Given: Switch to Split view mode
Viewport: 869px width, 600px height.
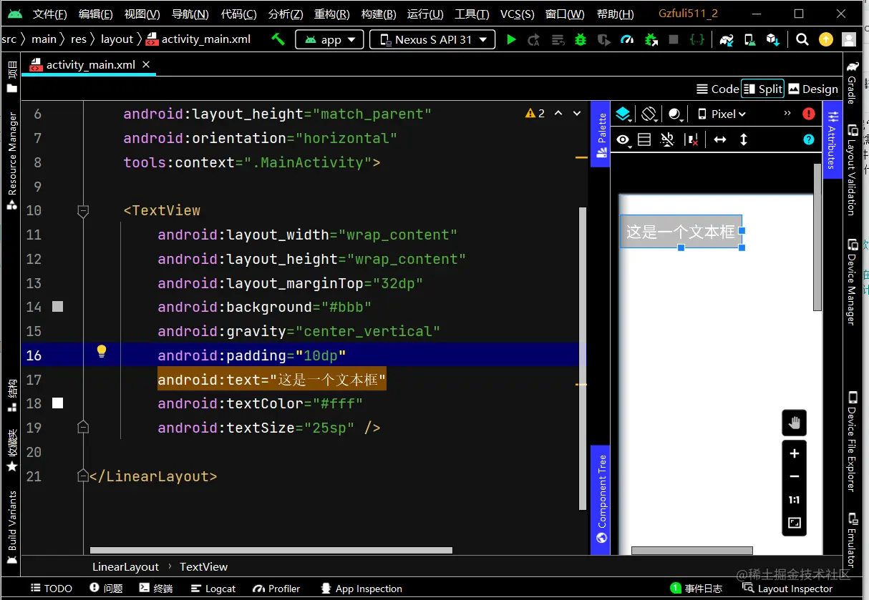Looking at the screenshot, I should [762, 89].
